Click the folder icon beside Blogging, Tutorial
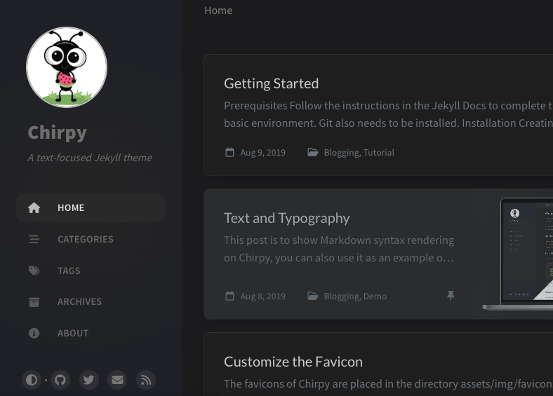 point(313,152)
